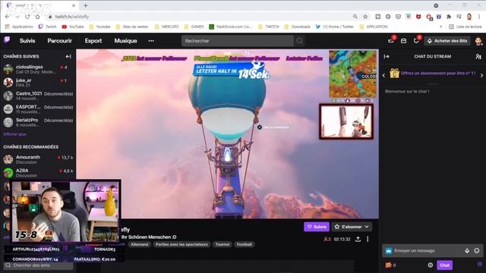Open the Twitch user avatar menu

(x=478, y=41)
